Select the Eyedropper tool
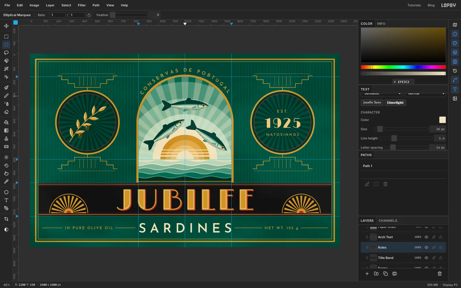The height and width of the screenshot is (288, 461). click(6, 181)
